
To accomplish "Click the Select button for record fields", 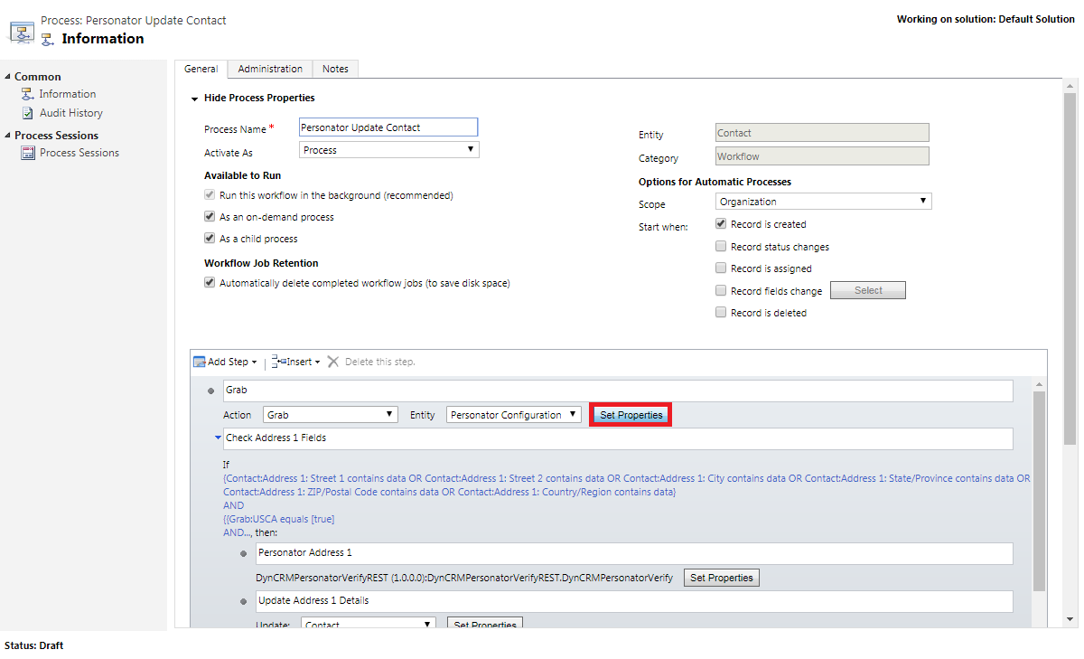I will coord(867,290).
